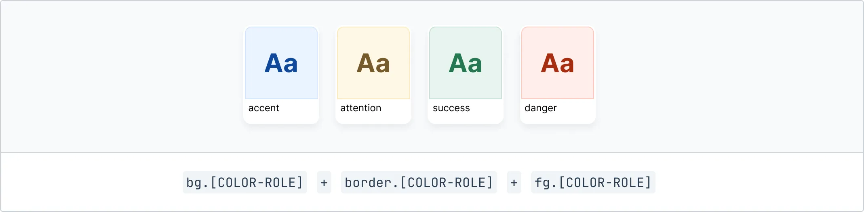
Task: Click the fg.[COLOR-ROLE] code token
Action: tap(593, 183)
